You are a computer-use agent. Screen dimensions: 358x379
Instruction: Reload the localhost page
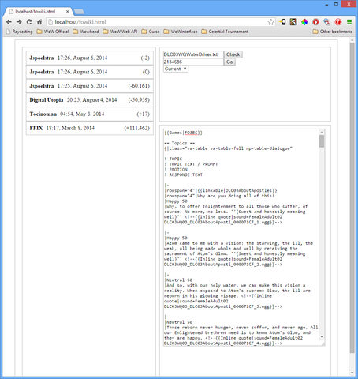coord(29,22)
